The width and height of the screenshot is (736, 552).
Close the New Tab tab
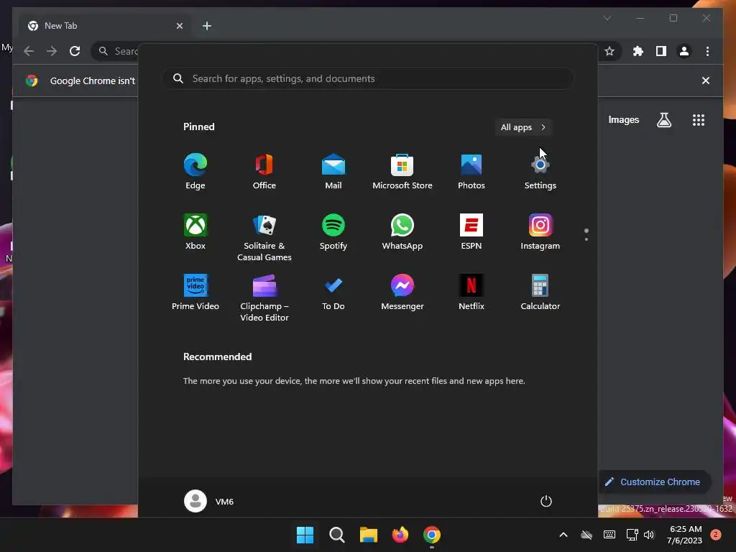tap(179, 26)
